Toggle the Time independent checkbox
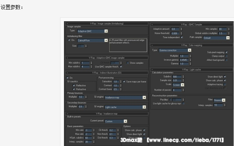 click(x=182, y=37)
